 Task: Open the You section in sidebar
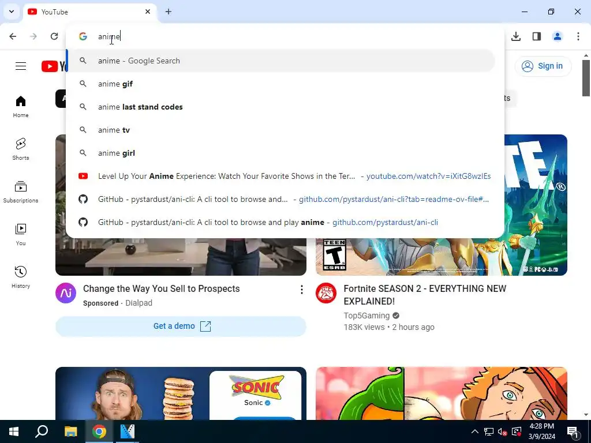(21, 235)
